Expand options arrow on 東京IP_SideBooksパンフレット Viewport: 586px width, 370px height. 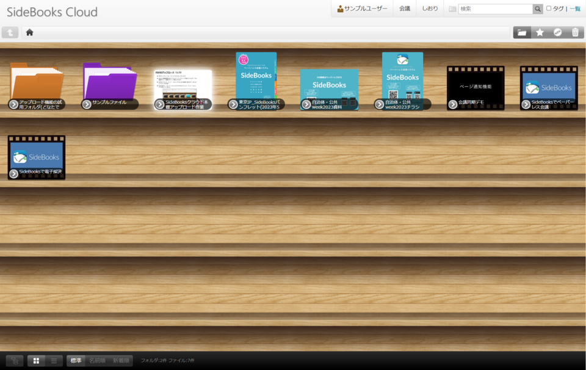pos(233,104)
